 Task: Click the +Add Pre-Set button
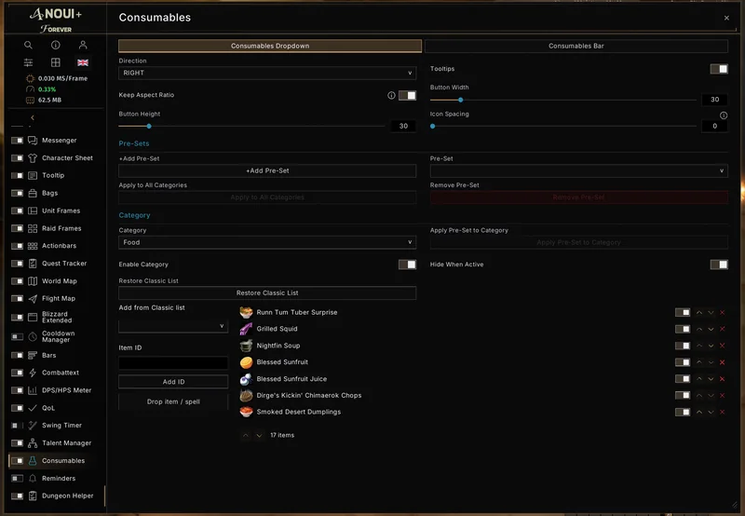pyautogui.click(x=267, y=170)
